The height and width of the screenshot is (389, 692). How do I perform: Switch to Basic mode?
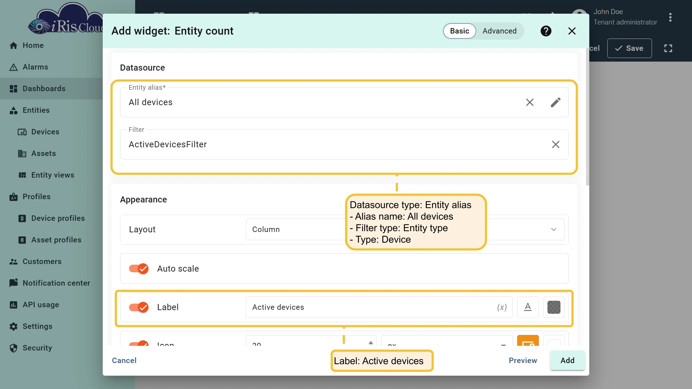[x=460, y=31]
